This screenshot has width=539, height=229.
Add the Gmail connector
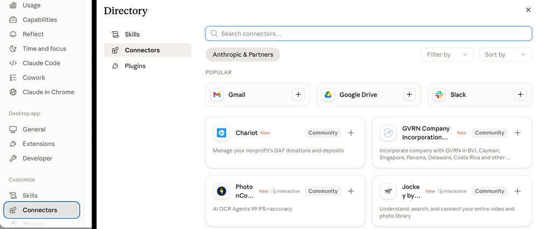[298, 94]
